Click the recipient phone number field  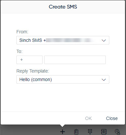[x=75, y=60]
